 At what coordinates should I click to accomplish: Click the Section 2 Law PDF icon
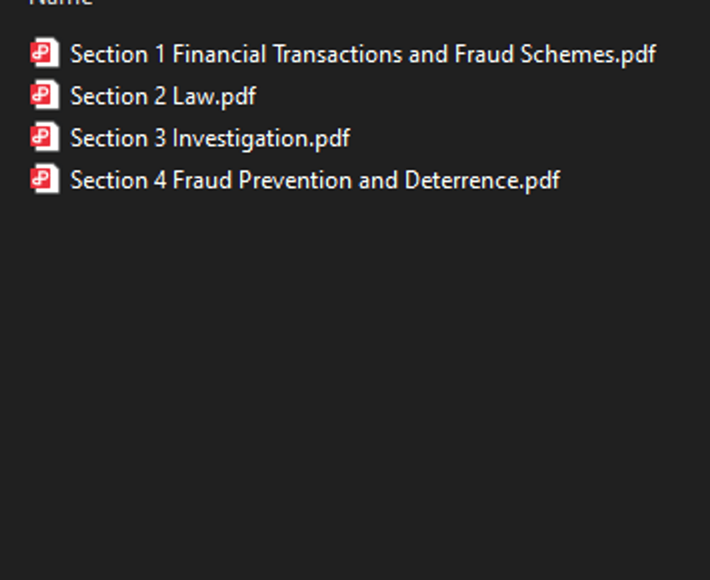coord(45,95)
